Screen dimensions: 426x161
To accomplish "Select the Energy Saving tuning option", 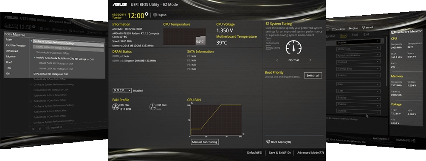I will (273, 48).
